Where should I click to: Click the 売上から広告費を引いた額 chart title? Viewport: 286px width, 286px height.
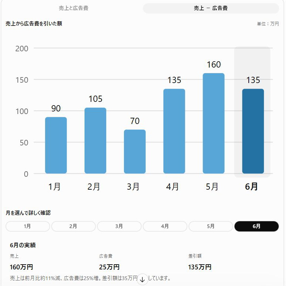[34, 24]
